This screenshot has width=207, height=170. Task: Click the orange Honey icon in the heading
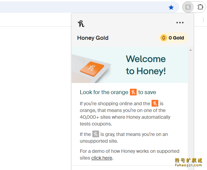point(133,92)
